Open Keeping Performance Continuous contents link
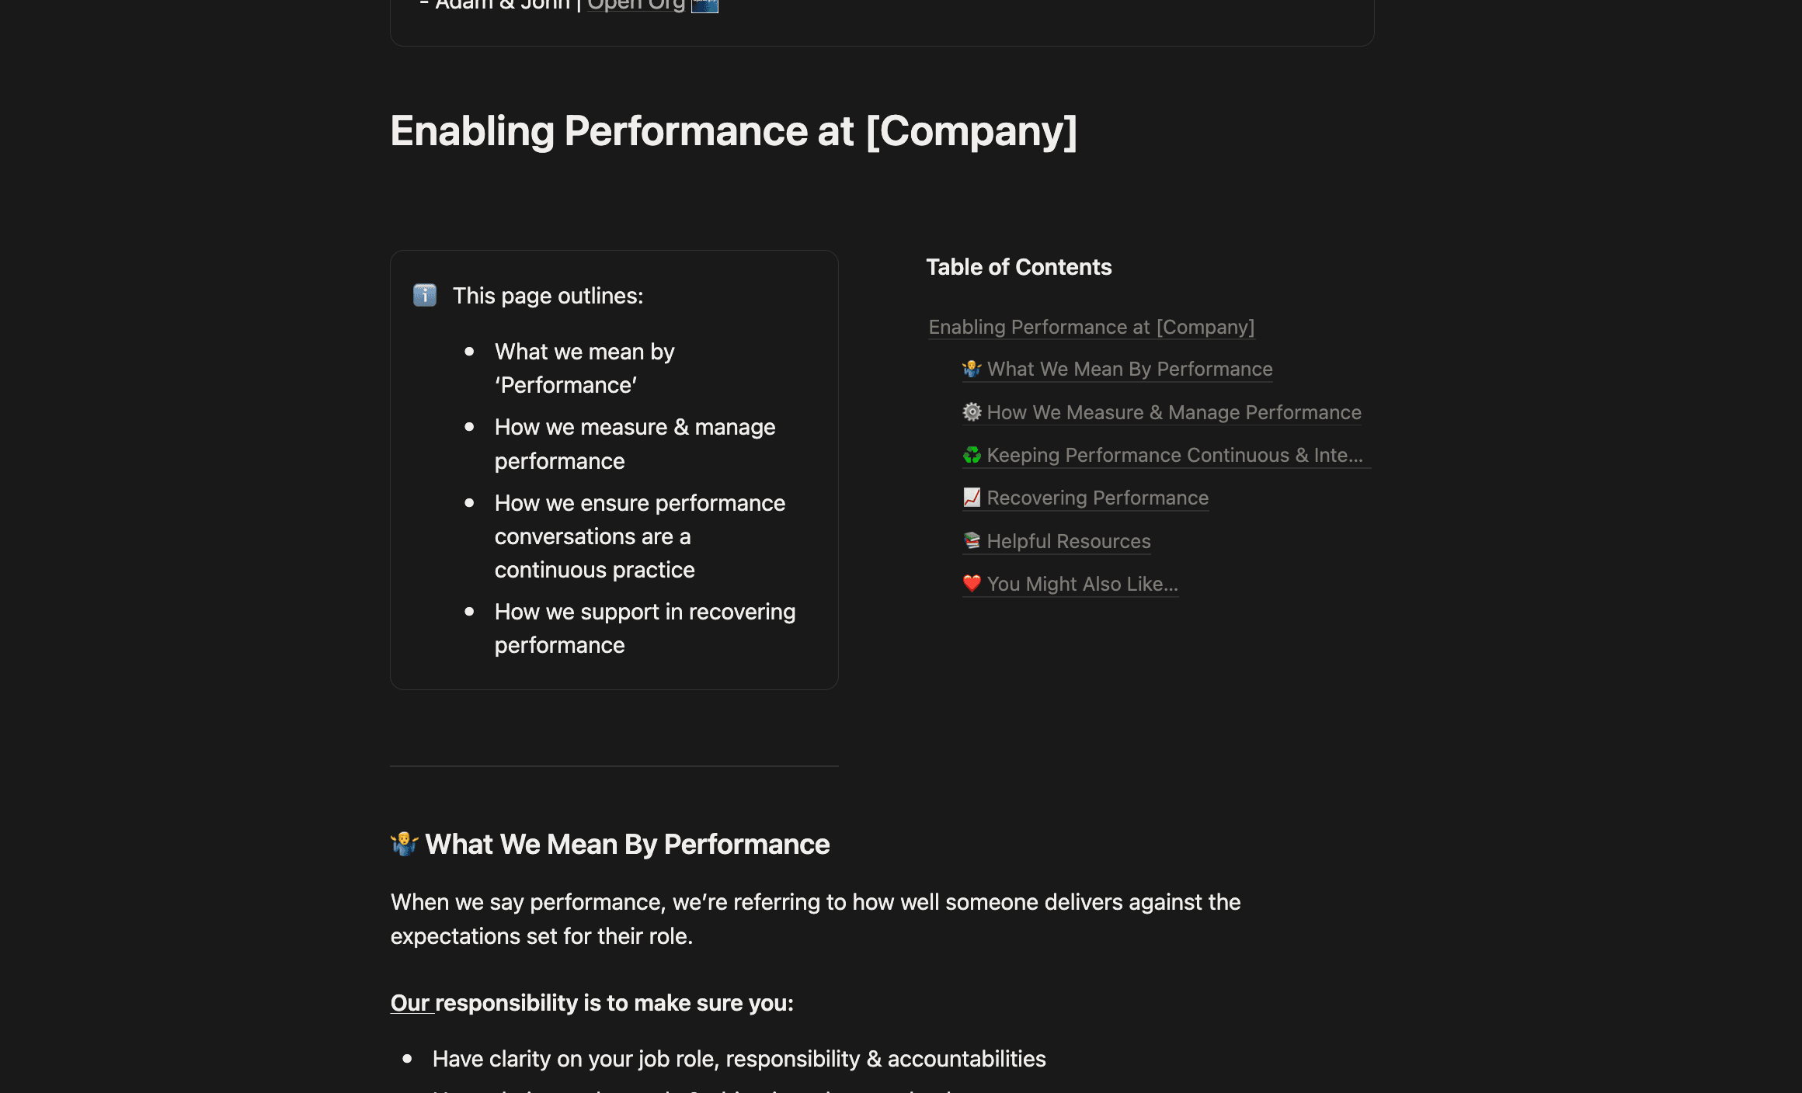 pos(1174,455)
